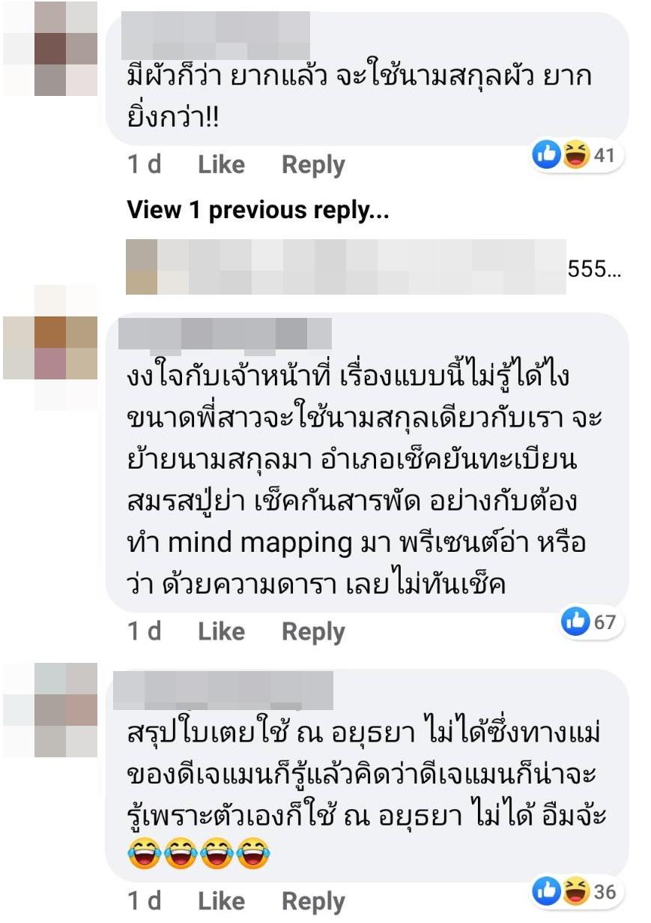Open the blurred author name of mind mapping comment
The width and height of the screenshot is (651, 923).
point(225,334)
